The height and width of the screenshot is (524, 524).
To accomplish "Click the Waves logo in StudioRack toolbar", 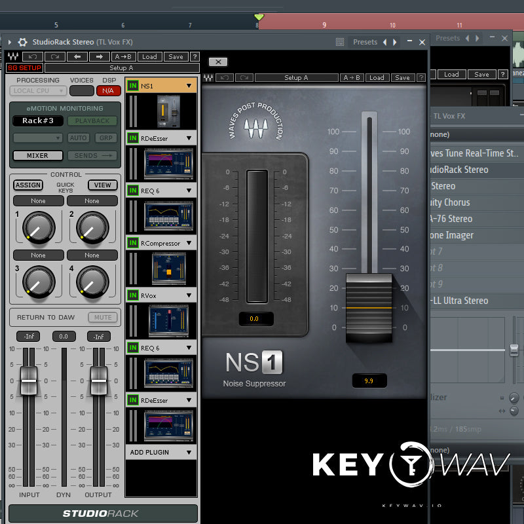I will click(x=12, y=57).
